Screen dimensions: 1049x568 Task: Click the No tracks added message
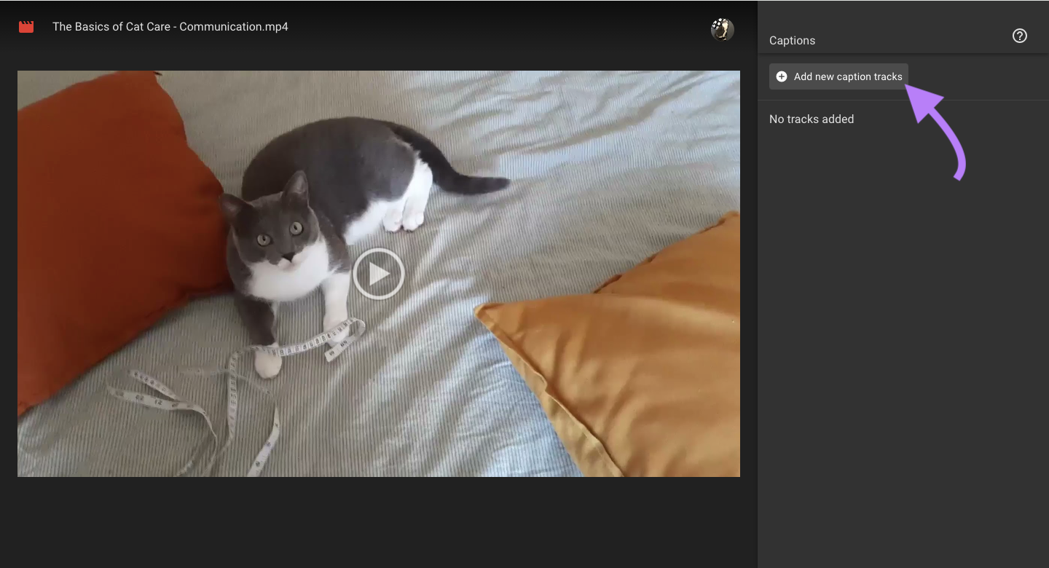click(812, 119)
